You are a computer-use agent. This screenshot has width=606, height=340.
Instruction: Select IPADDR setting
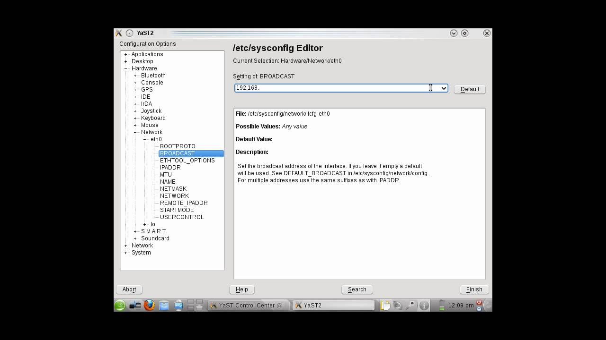(170, 168)
